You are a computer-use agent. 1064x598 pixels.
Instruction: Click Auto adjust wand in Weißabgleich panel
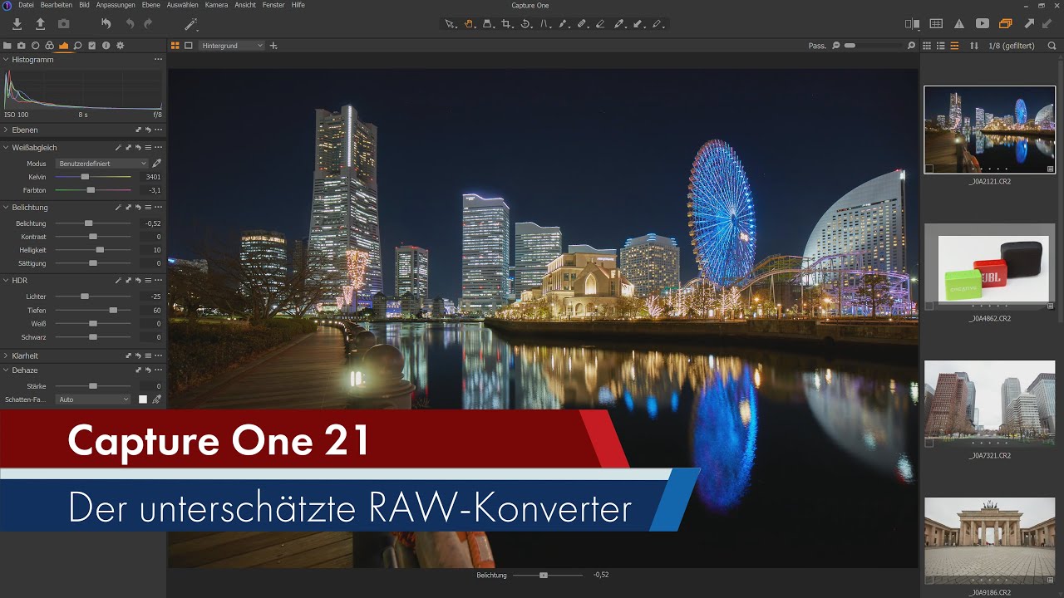(x=118, y=148)
